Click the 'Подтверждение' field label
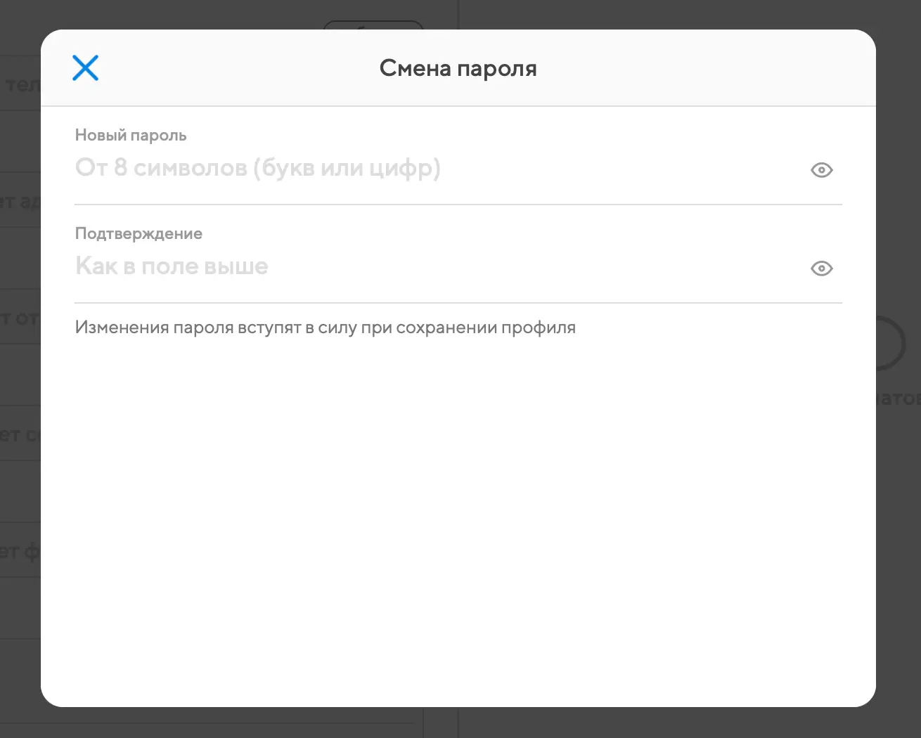The image size is (921, 738). click(x=139, y=233)
